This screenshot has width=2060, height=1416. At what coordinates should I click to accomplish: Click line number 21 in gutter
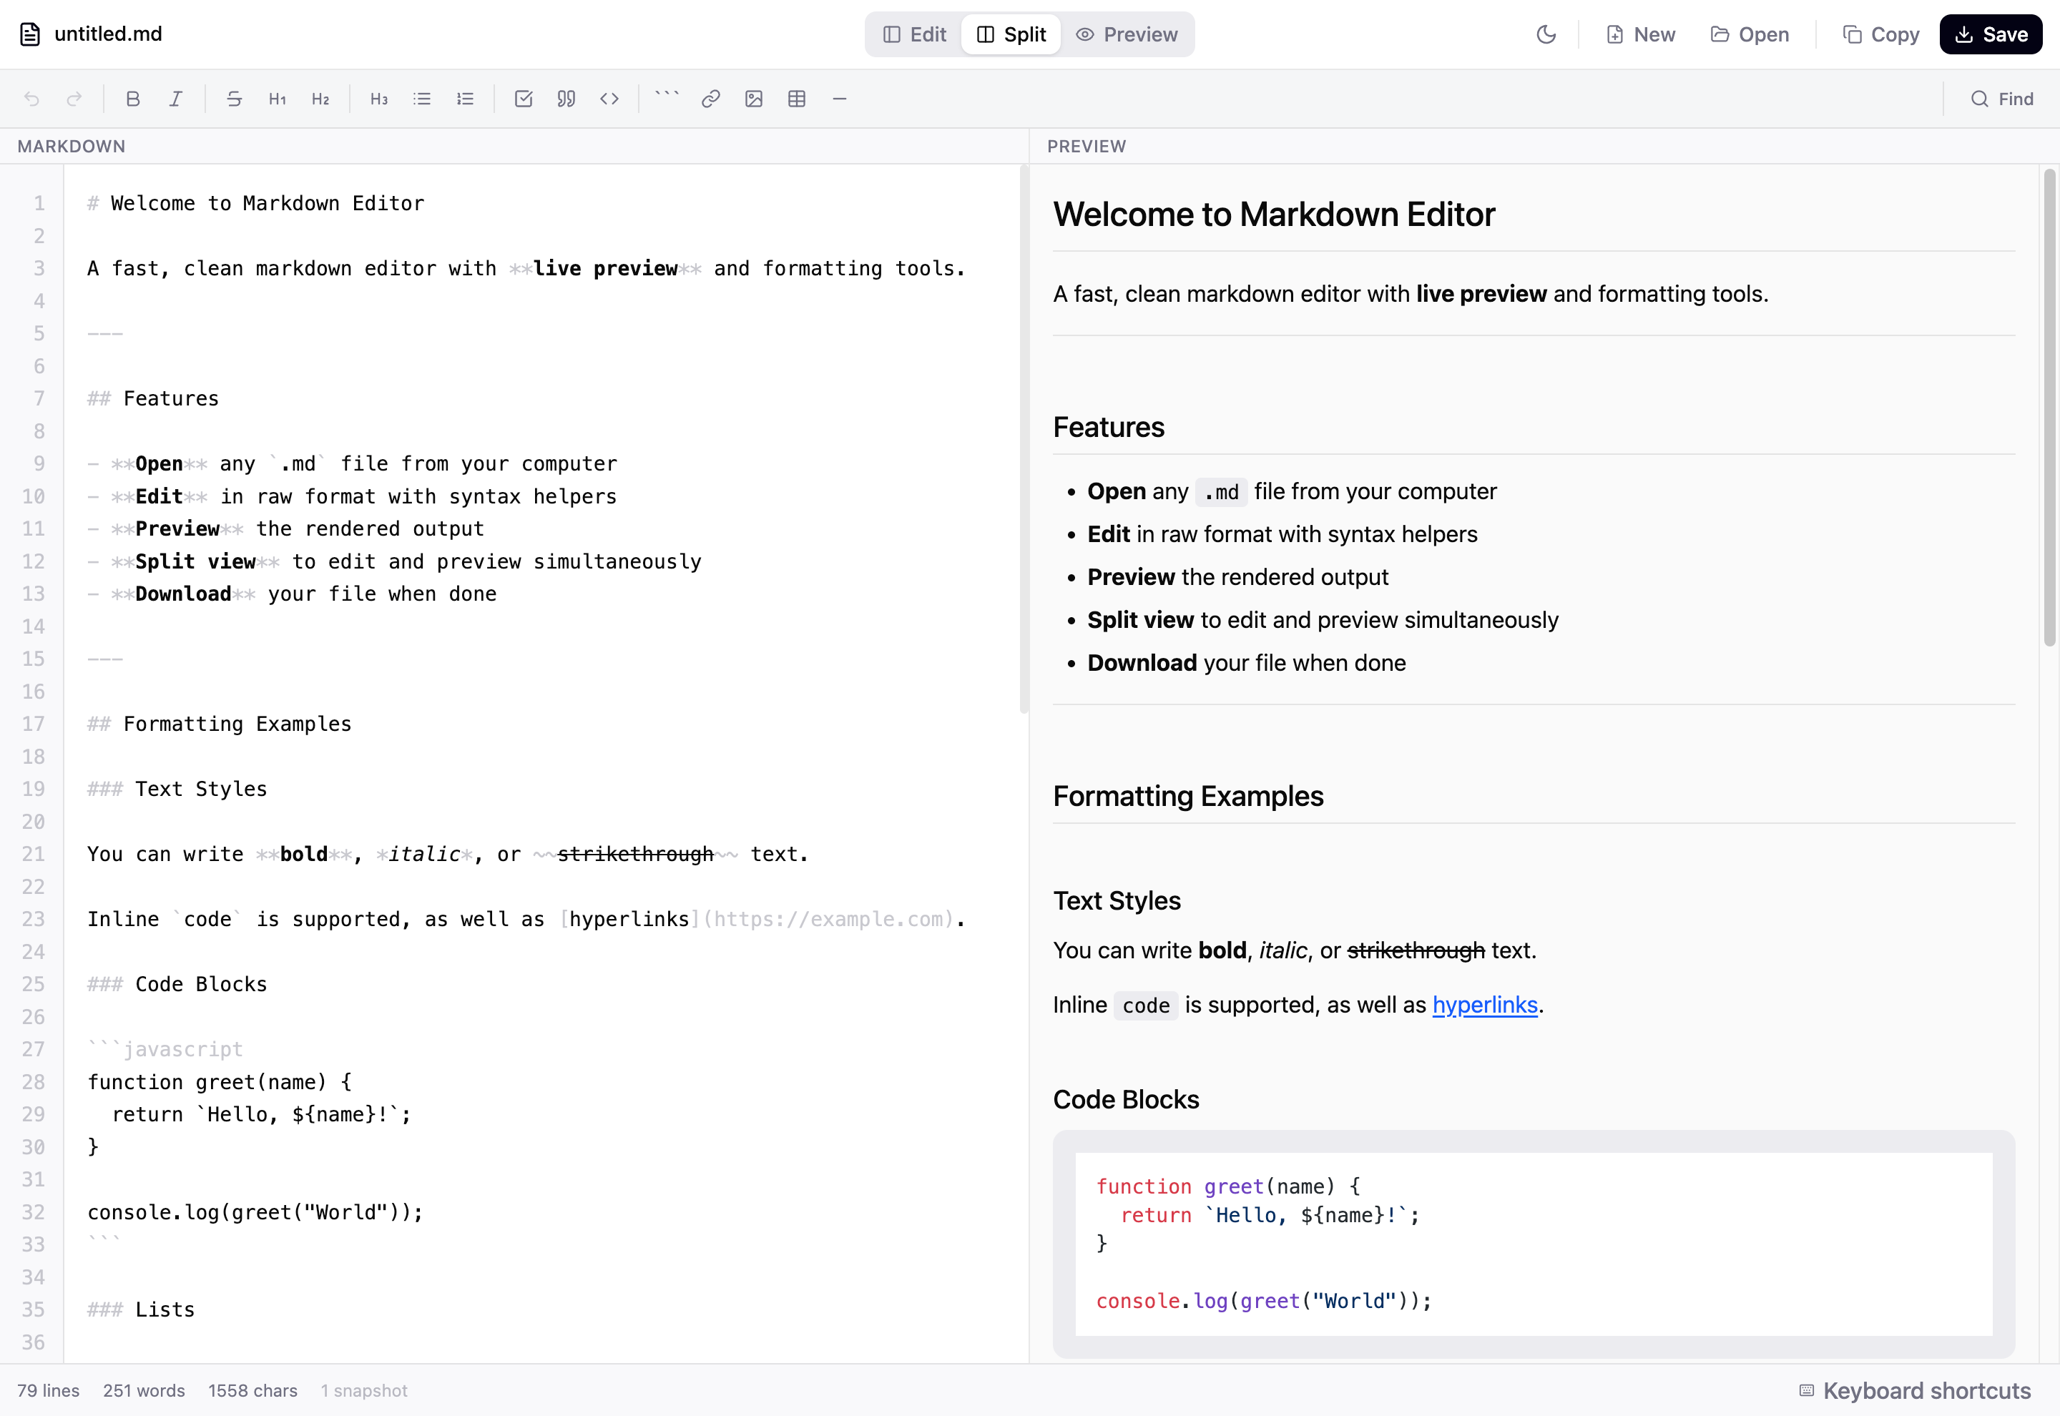[x=34, y=853]
